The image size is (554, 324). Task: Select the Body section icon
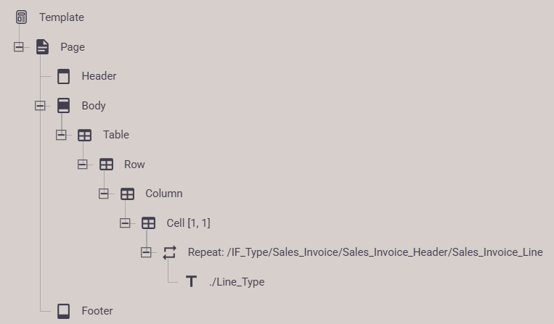[x=64, y=105]
